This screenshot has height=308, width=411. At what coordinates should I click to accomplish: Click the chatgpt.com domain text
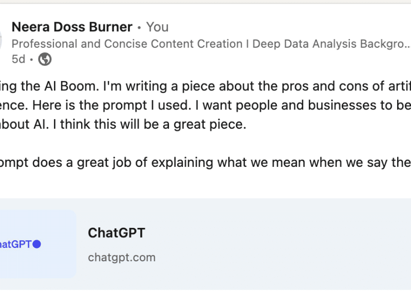pos(122,257)
